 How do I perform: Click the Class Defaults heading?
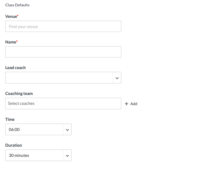click(x=17, y=5)
